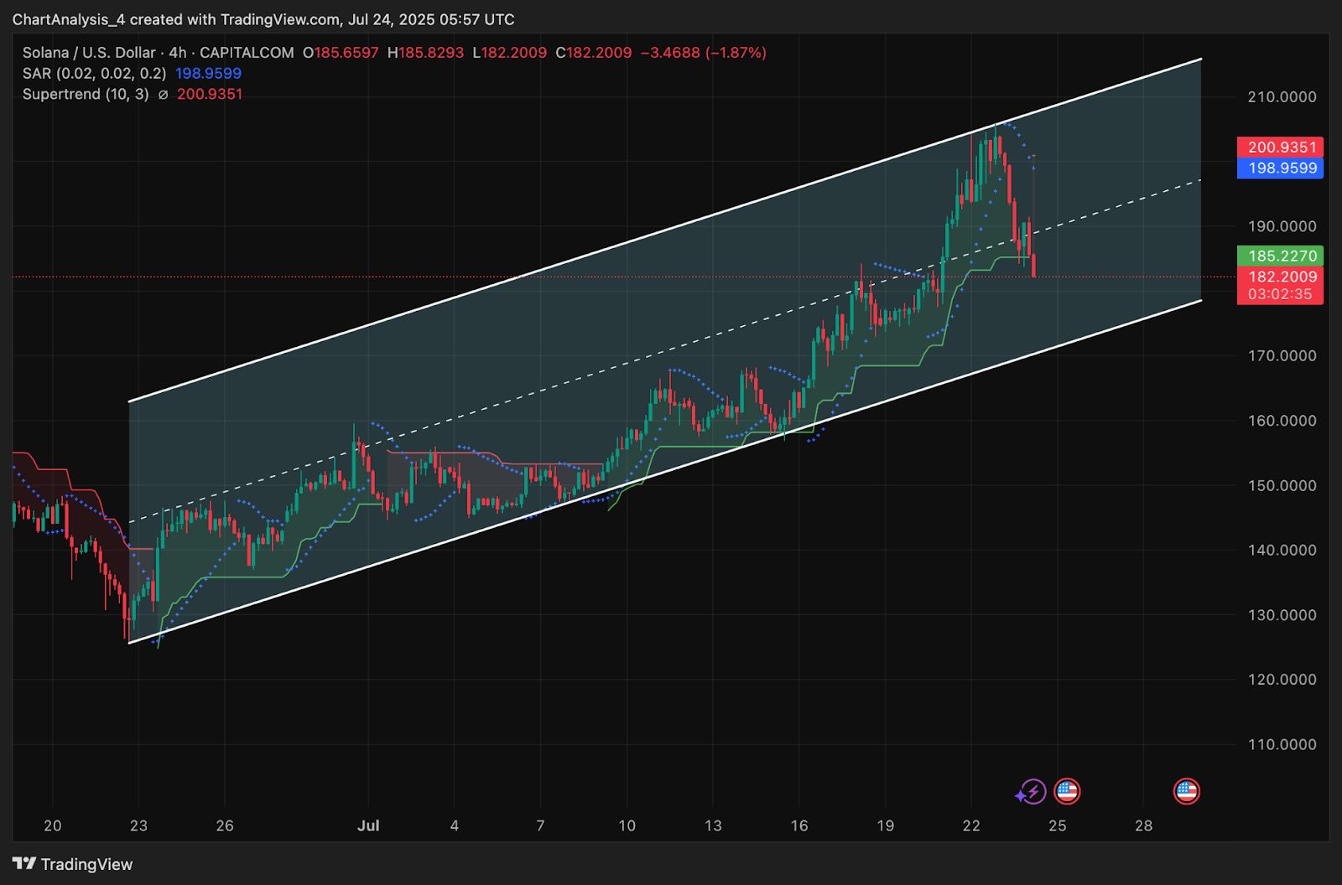Click the 120.0000 price scale value

(1282, 680)
